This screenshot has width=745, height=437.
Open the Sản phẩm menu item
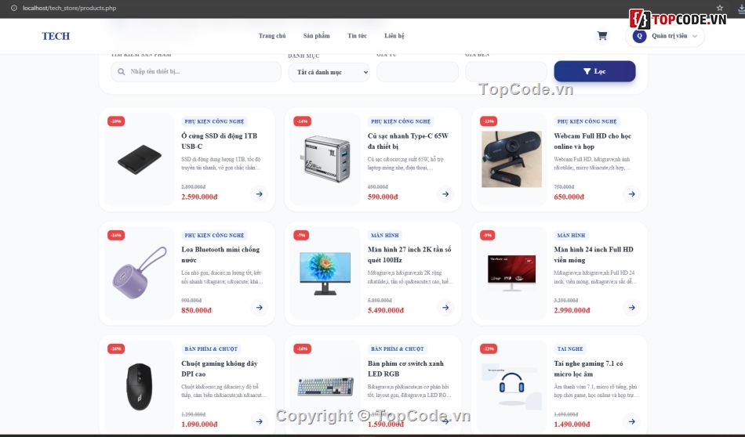click(x=317, y=35)
